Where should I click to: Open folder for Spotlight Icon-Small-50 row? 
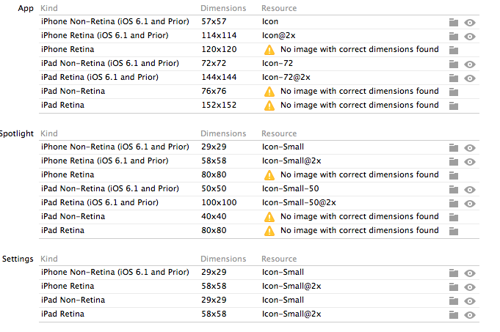[x=454, y=189]
